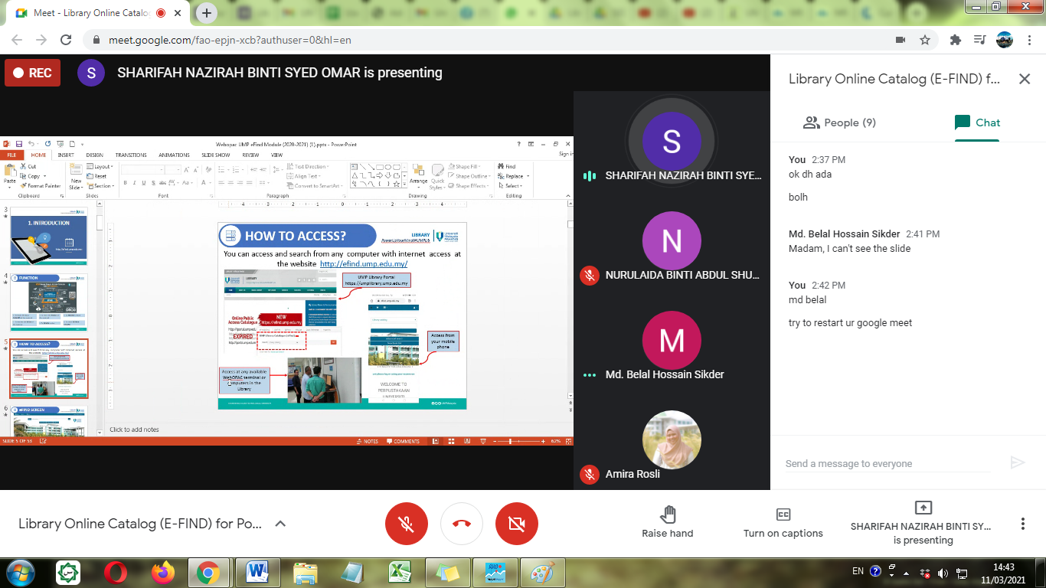Switch to the Chat tab
Screen dimensions: 1046x588
[977, 122]
